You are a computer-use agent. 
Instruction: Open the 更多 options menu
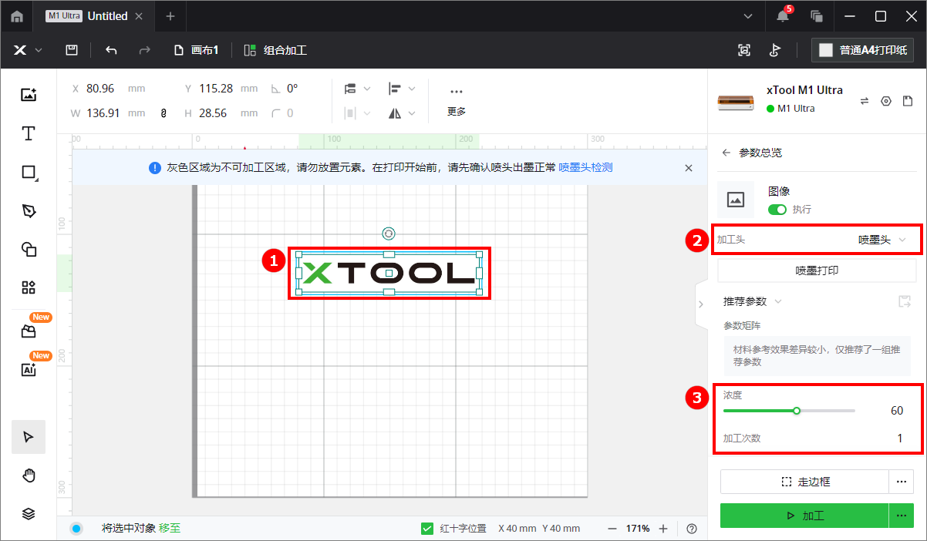(457, 101)
